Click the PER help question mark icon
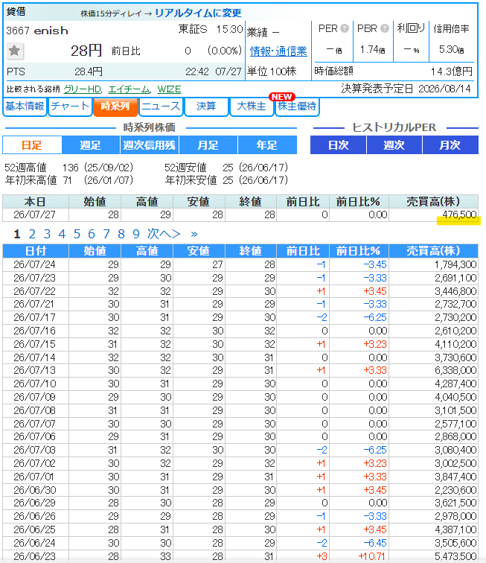Image resolution: width=486 pixels, height=563 pixels. point(345,28)
